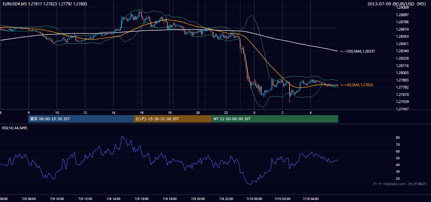Click RSI scale level 30
The width and height of the screenshot is (431, 202).
pos(398,172)
